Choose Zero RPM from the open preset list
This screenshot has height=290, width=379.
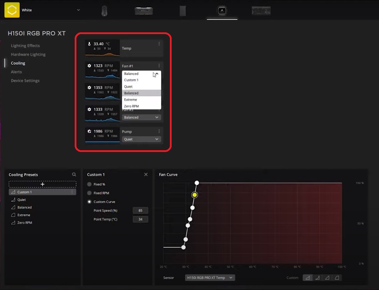click(x=131, y=106)
